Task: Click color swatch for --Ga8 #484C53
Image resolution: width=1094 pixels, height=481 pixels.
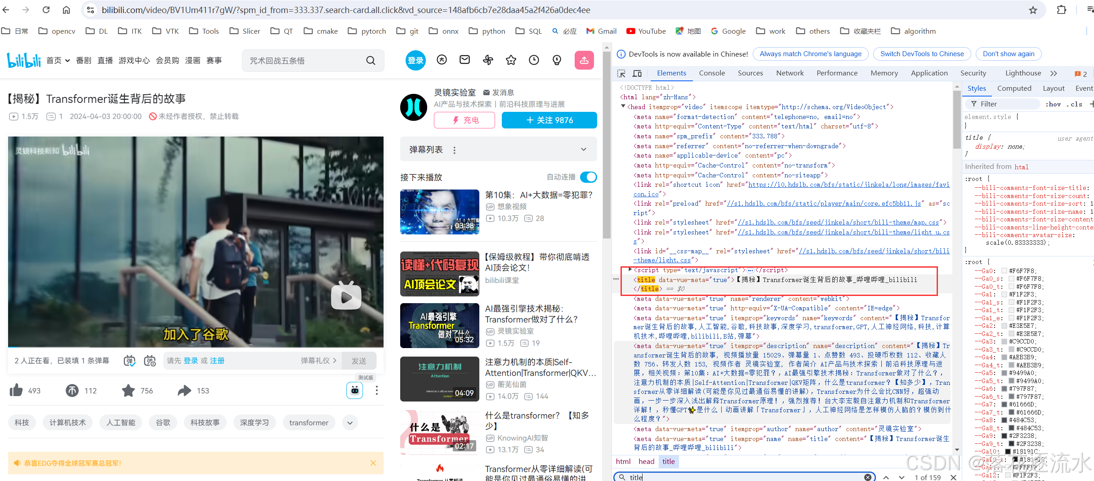Action: coord(1005,420)
